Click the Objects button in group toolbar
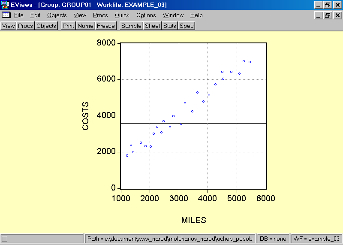 click(46, 26)
